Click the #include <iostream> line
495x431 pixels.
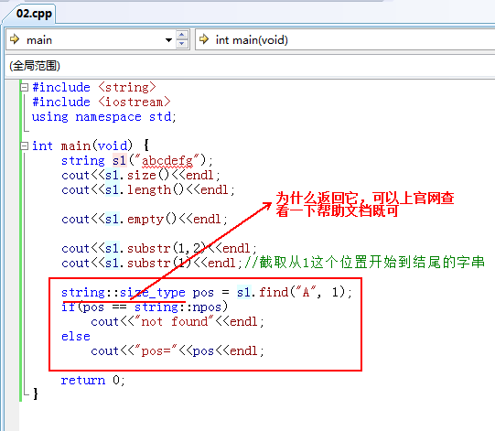tap(101, 102)
